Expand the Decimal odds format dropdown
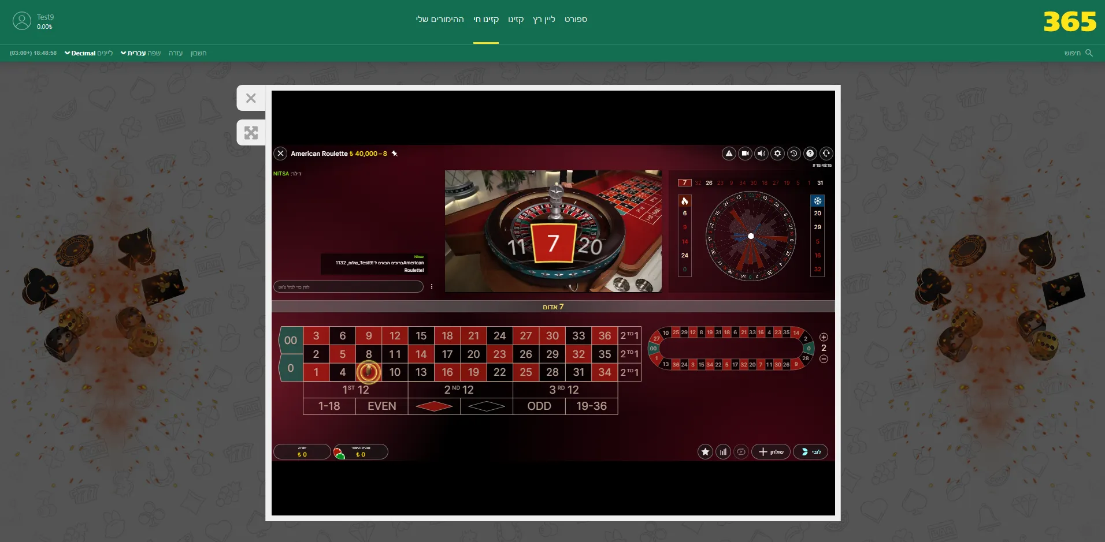 (80, 53)
